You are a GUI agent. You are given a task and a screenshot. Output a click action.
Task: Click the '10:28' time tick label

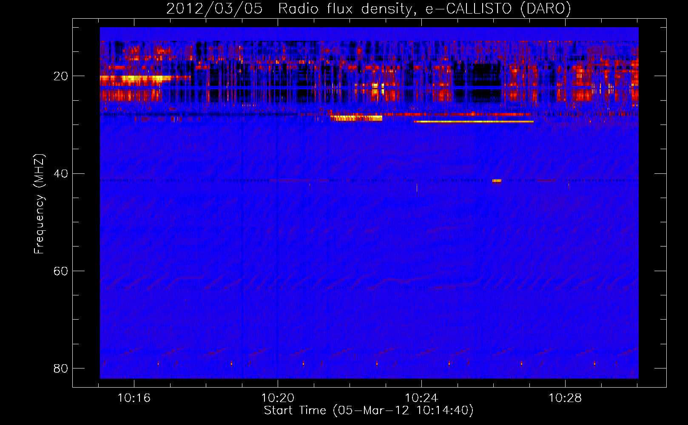click(565, 398)
